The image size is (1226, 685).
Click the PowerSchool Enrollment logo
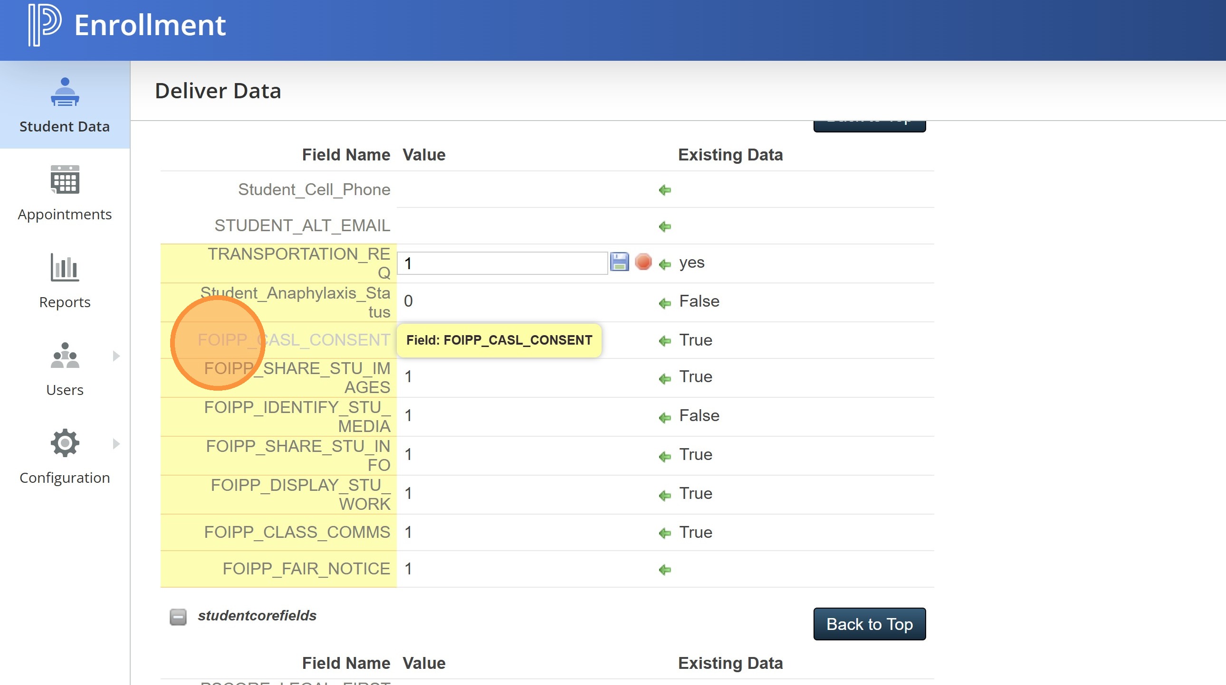coord(45,25)
